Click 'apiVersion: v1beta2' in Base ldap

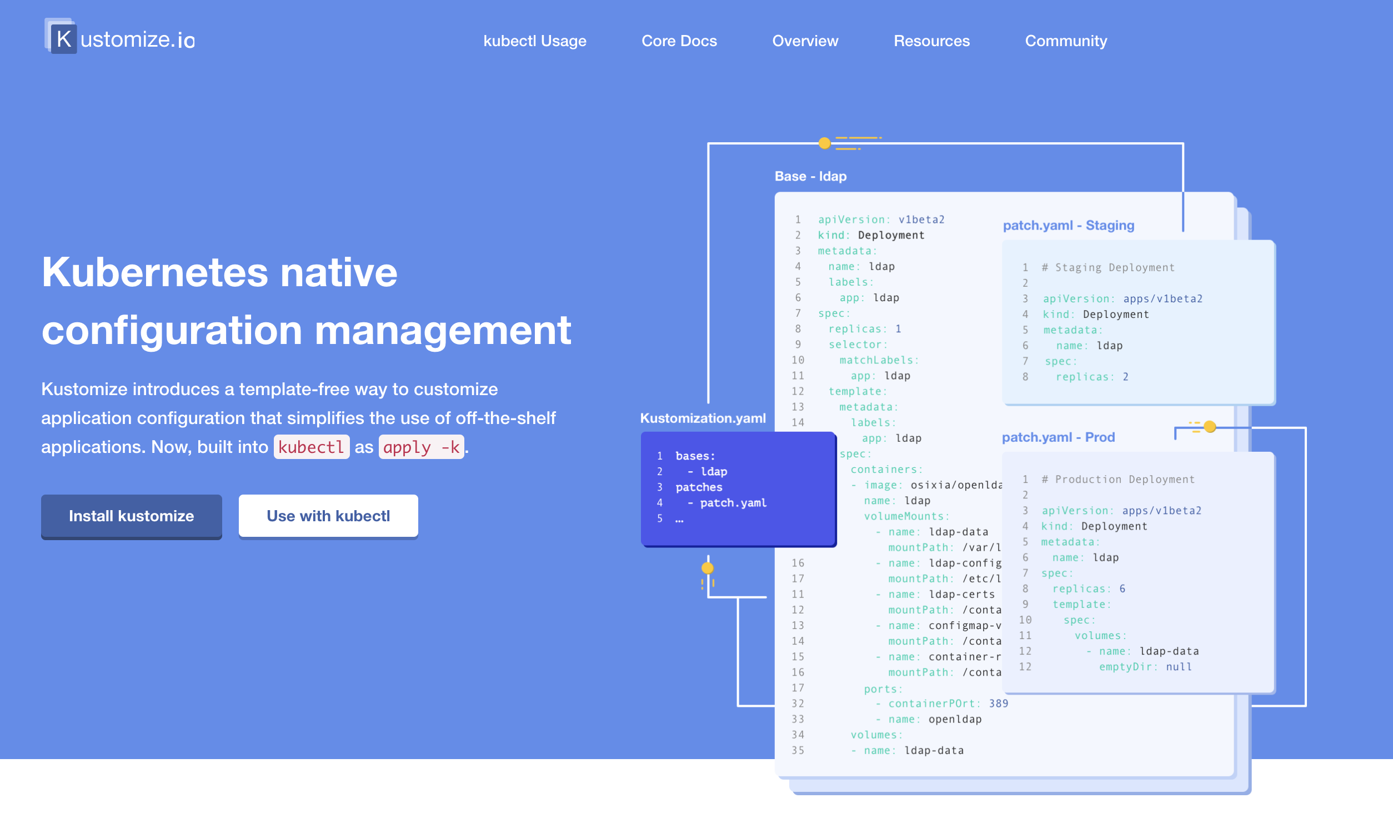point(880,220)
